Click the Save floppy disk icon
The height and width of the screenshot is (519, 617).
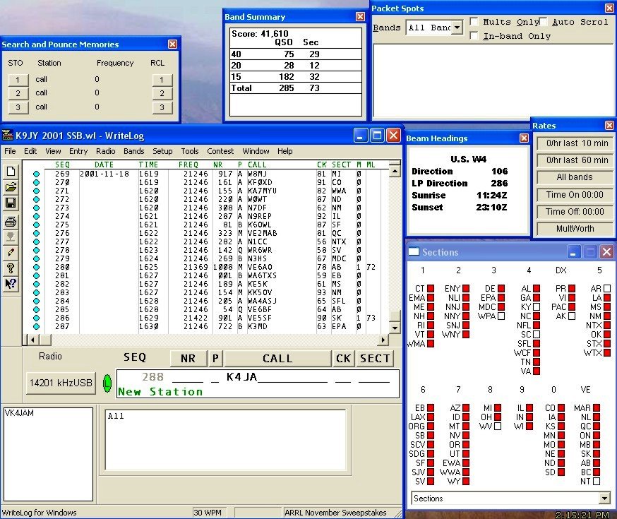(x=11, y=203)
